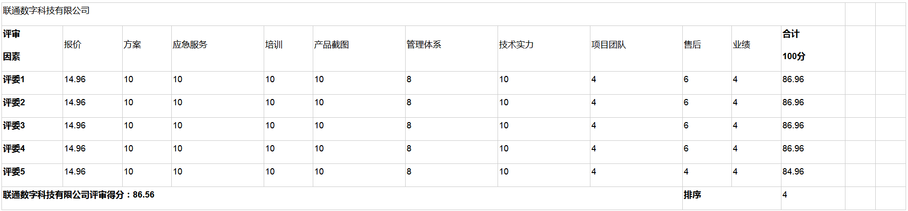This screenshot has width=908, height=211.
Task: Click 评委5's total score 84.96
Action: click(793, 172)
